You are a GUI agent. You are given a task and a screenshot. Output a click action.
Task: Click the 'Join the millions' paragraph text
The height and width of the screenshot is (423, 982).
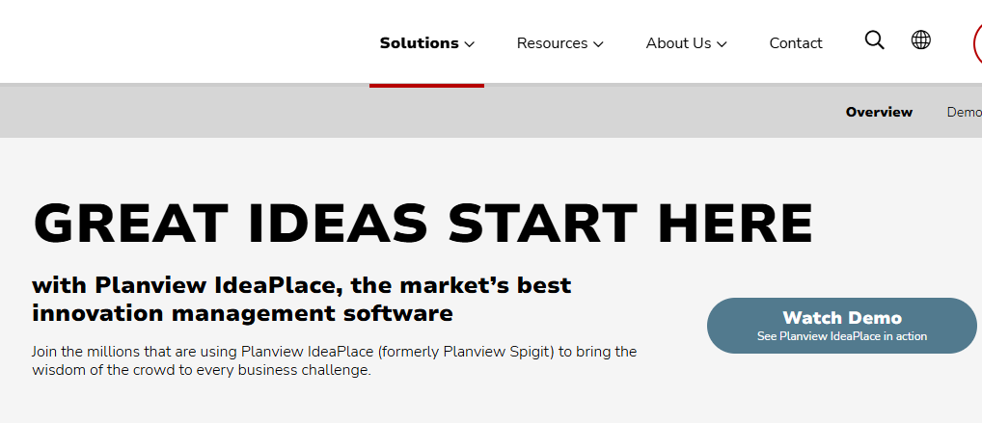[335, 361]
